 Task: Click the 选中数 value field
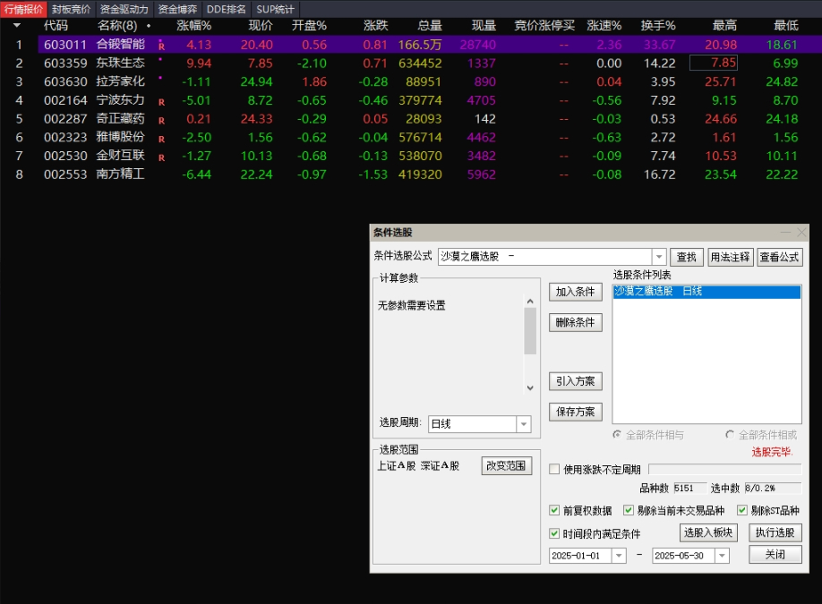click(x=773, y=489)
